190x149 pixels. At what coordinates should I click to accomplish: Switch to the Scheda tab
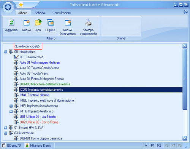click(40, 13)
